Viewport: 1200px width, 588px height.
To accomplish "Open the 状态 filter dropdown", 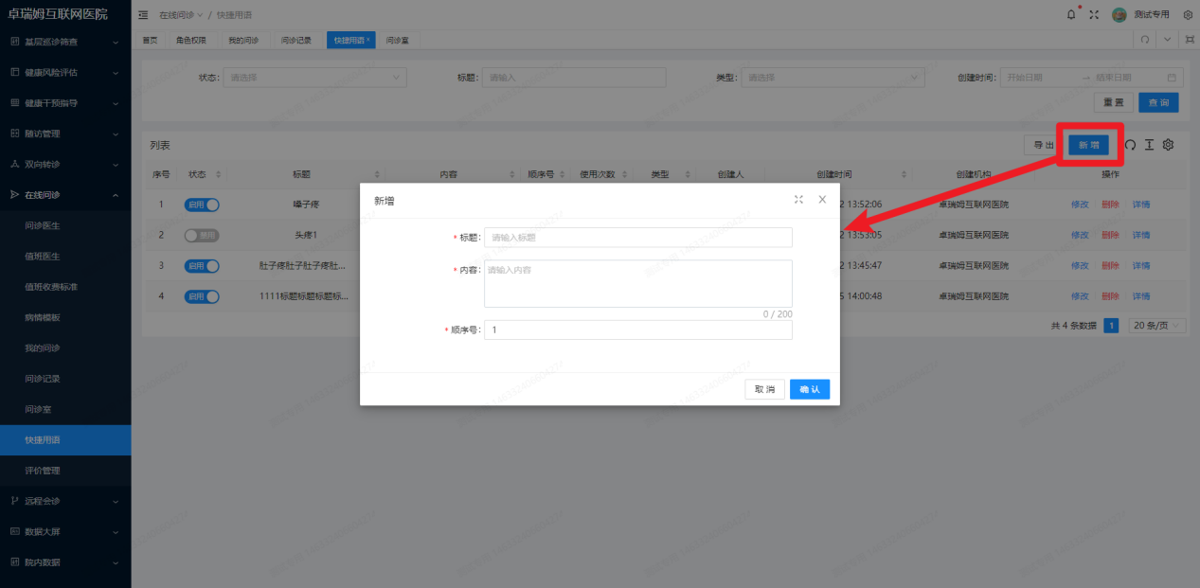I will point(314,78).
